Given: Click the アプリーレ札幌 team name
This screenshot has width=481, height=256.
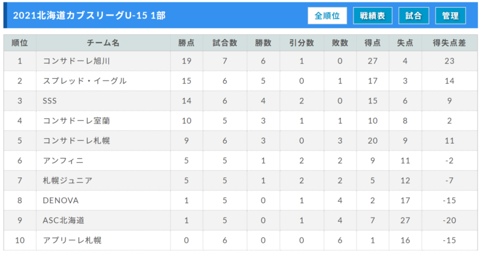Looking at the screenshot, I should tap(72, 240).
